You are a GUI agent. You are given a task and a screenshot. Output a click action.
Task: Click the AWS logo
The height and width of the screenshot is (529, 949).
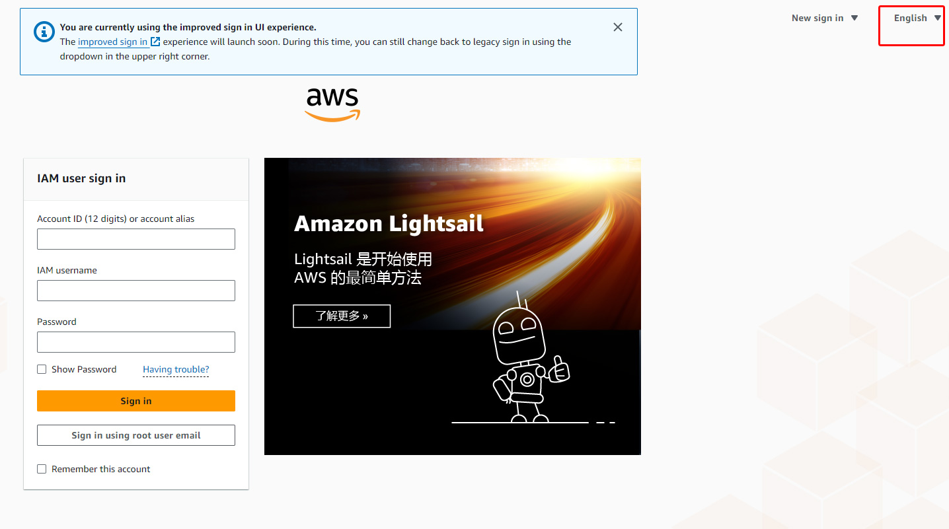click(x=332, y=105)
